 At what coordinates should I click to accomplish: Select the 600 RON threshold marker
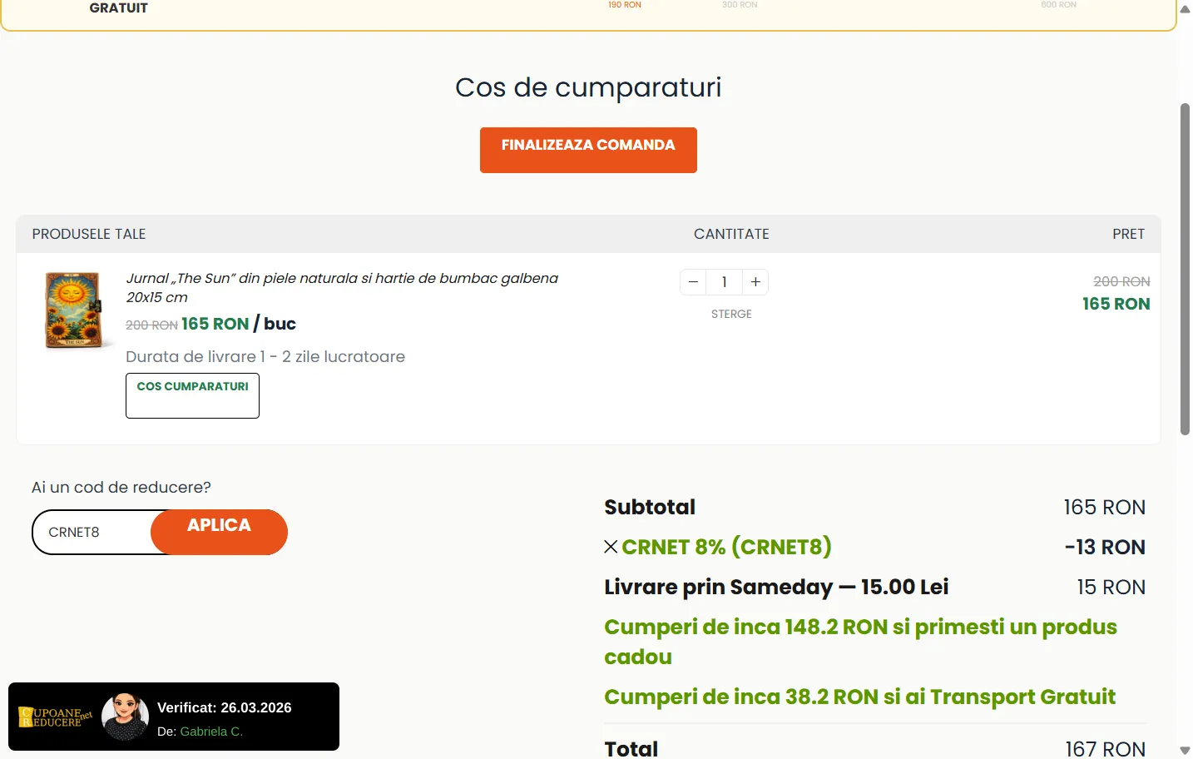pos(1058,5)
